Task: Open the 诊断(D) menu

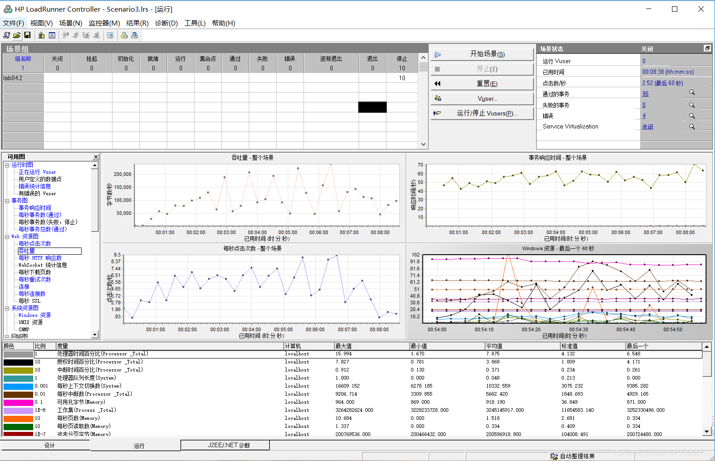Action: pyautogui.click(x=166, y=23)
